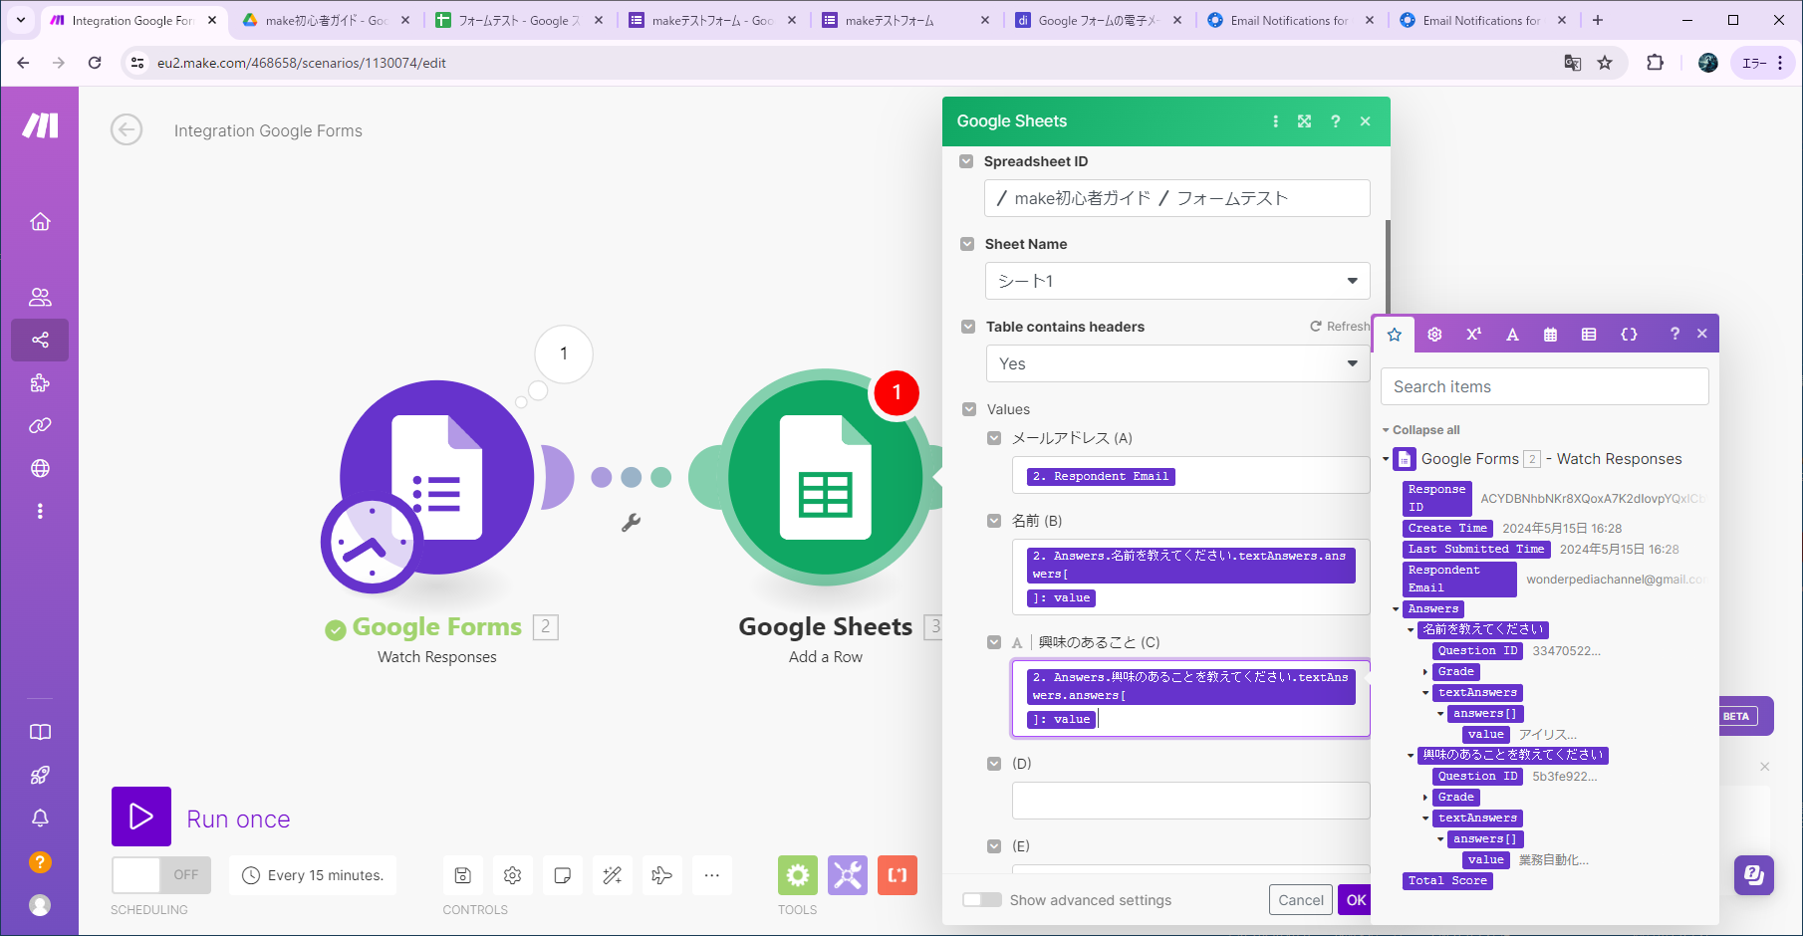This screenshot has width=1803, height=936.
Task: Open the Text parser bracket tool
Action: (897, 875)
